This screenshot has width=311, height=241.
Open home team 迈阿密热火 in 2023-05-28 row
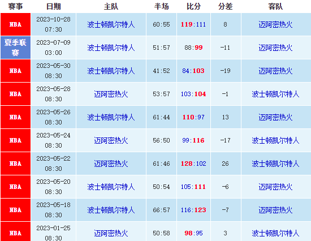pos(111,94)
